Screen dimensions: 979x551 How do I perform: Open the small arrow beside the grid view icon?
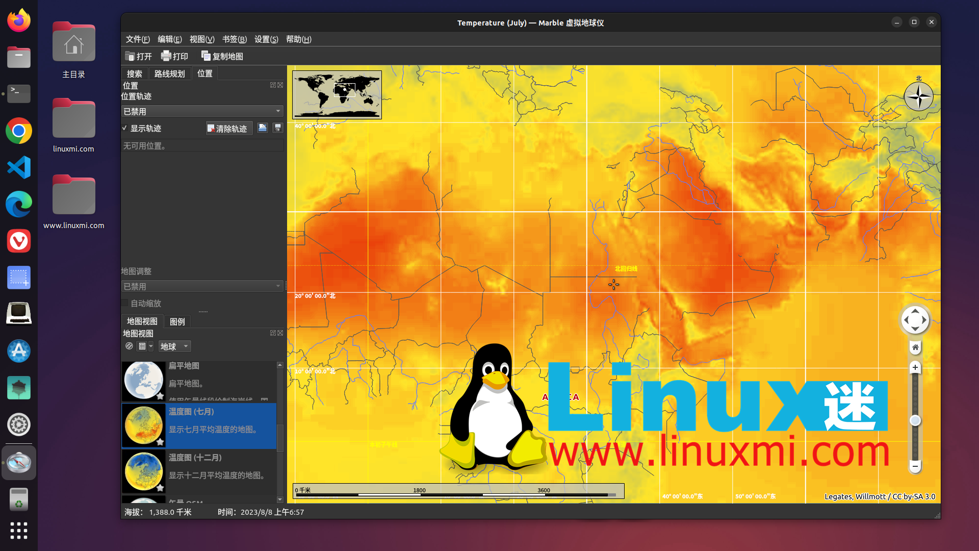pos(151,346)
